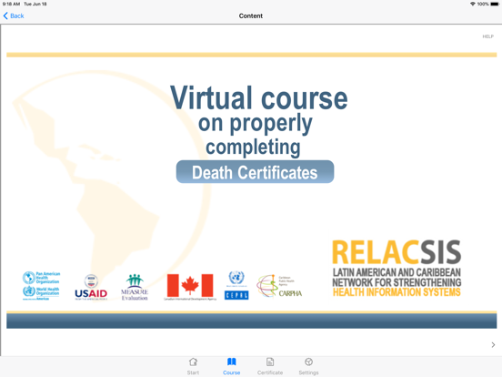Open the Settings tab
Screen dimensions: 502x377
[x=308, y=366]
